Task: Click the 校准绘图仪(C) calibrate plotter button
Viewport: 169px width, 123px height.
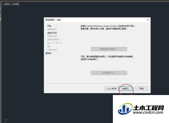Action: point(109,73)
